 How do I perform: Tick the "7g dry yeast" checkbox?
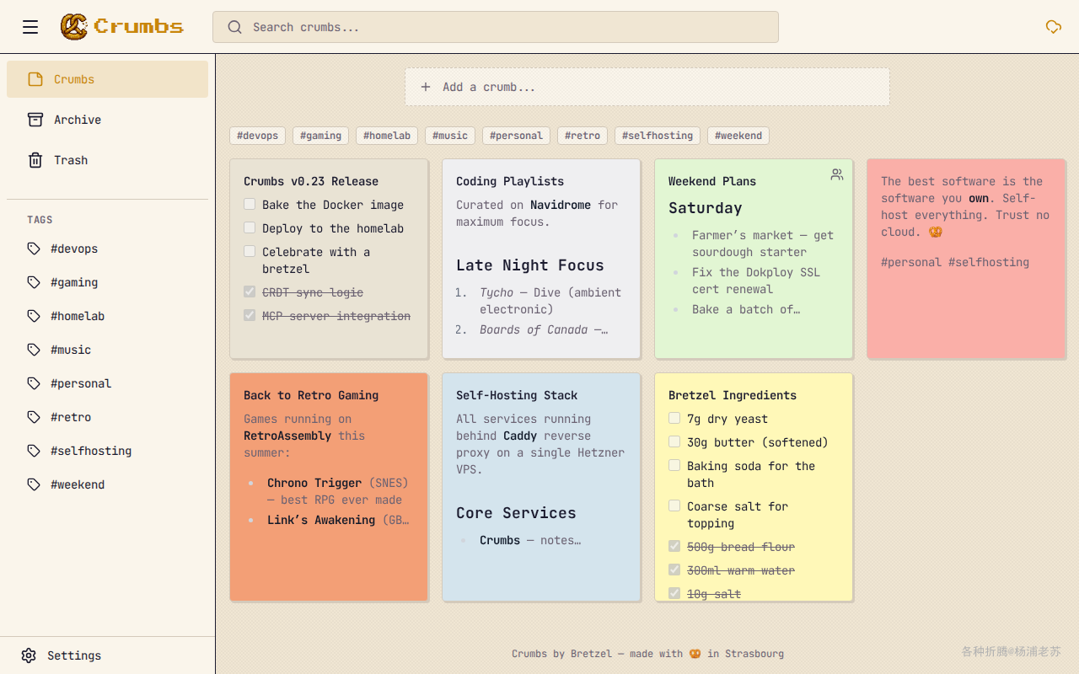(674, 418)
